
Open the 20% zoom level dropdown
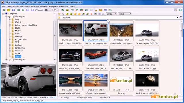[x=51, y=10]
